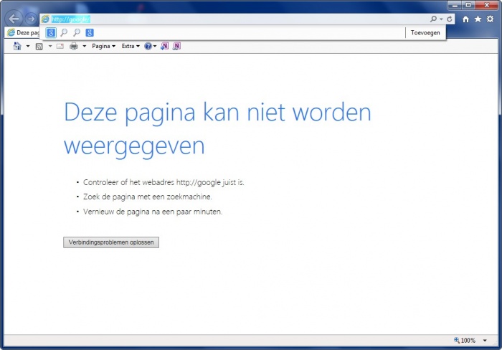This screenshot has width=502, height=350.
Task: Click text 'Zoek de pagina met een zoekmachine.'
Action: [x=148, y=197]
